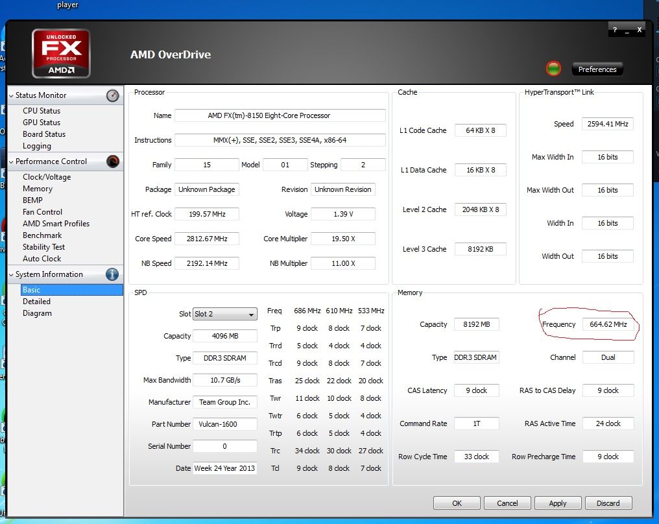Click the NB Speed value field
Screen dimensions: 659x524
coord(207,263)
